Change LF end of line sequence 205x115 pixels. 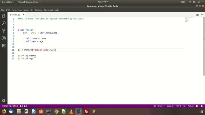pos(184,106)
